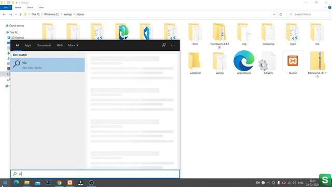Select folder with green swirl logo
The width and height of the screenshot is (332, 187).
tap(122, 32)
